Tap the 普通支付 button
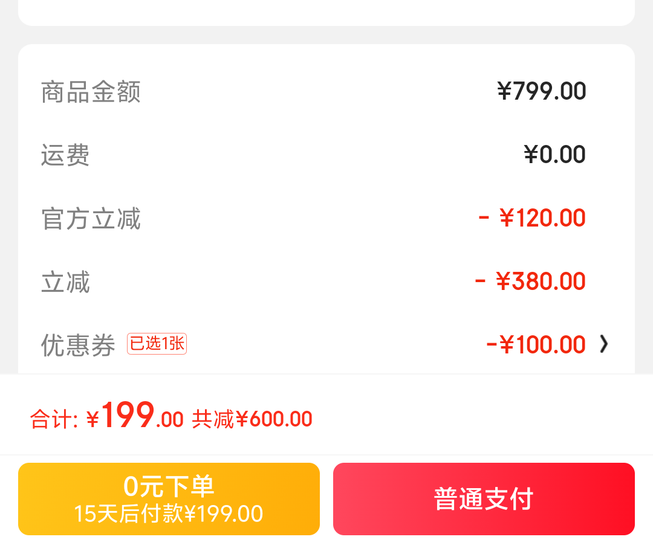 pyautogui.click(x=484, y=499)
